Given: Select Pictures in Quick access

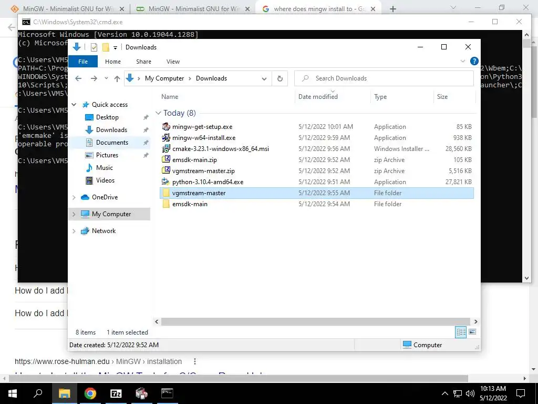Looking at the screenshot, I should (x=107, y=155).
